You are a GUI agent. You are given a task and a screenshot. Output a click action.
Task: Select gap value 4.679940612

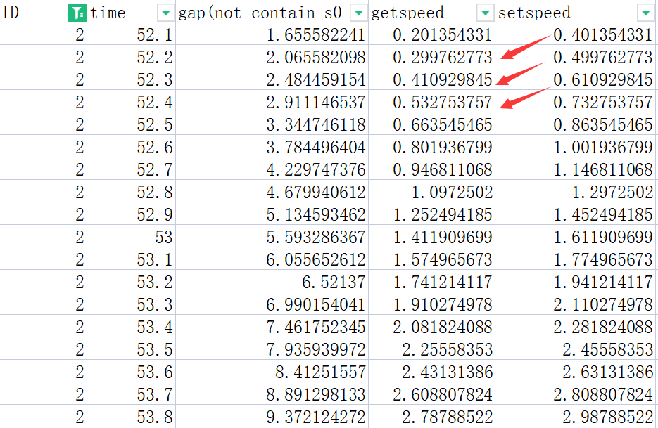272,192
